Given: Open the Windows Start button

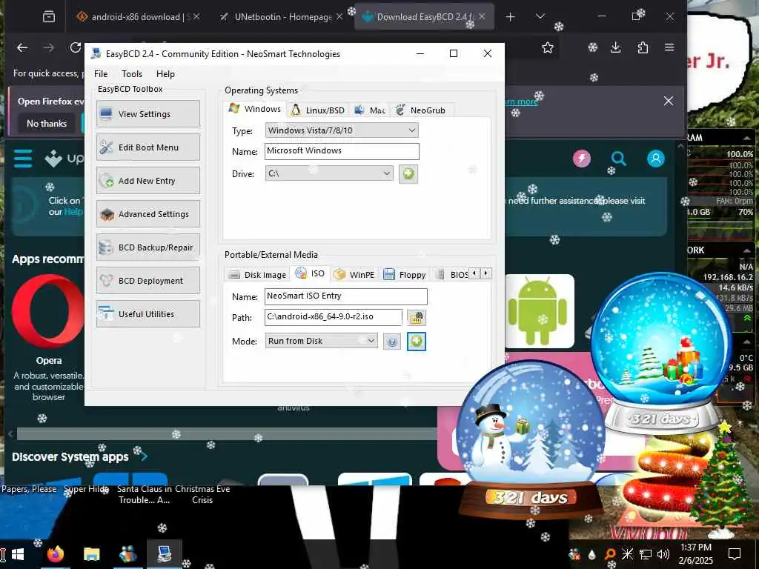Looking at the screenshot, I should (x=18, y=554).
